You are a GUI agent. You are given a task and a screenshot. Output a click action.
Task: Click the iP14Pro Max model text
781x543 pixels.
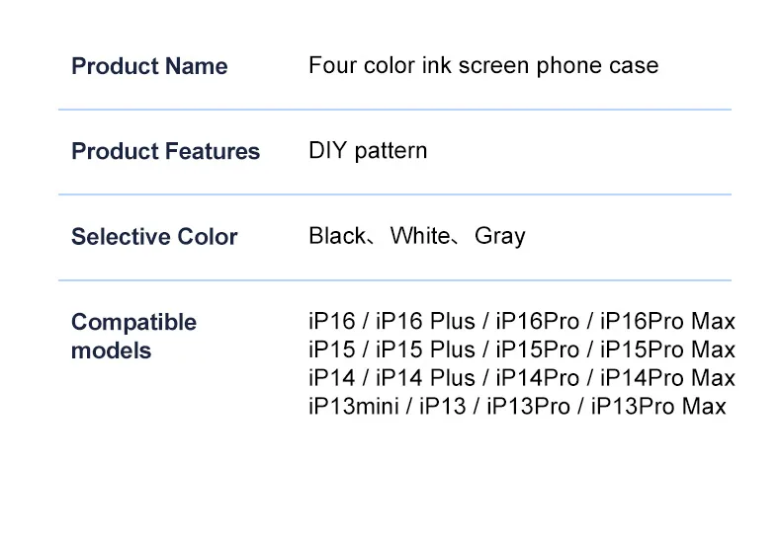(x=668, y=377)
